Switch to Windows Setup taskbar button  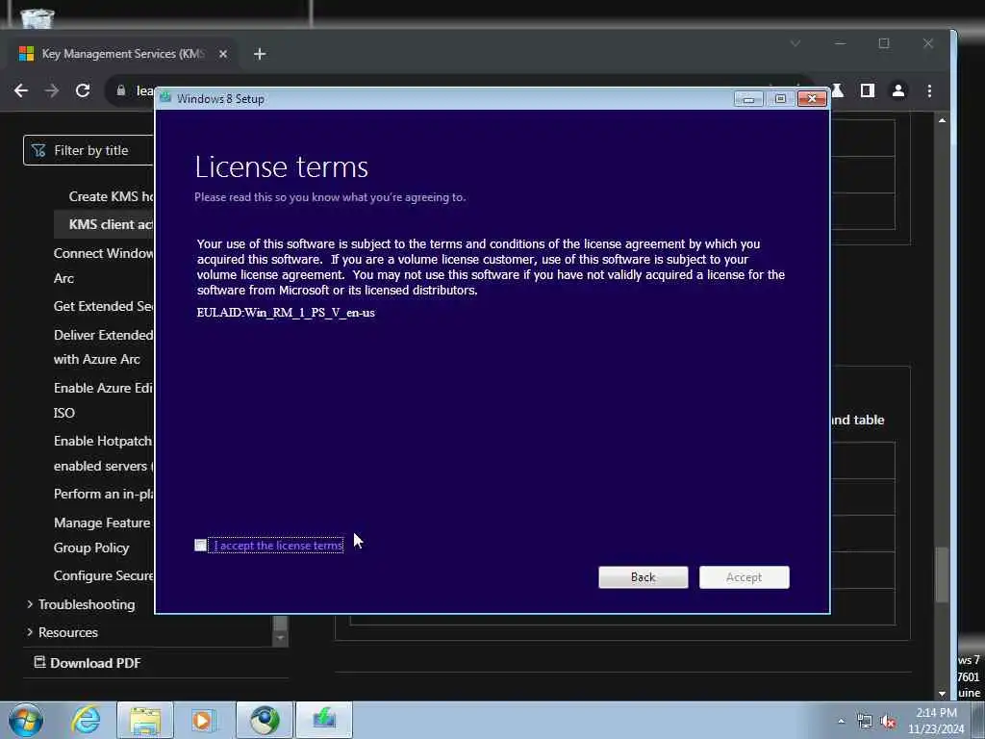click(324, 720)
